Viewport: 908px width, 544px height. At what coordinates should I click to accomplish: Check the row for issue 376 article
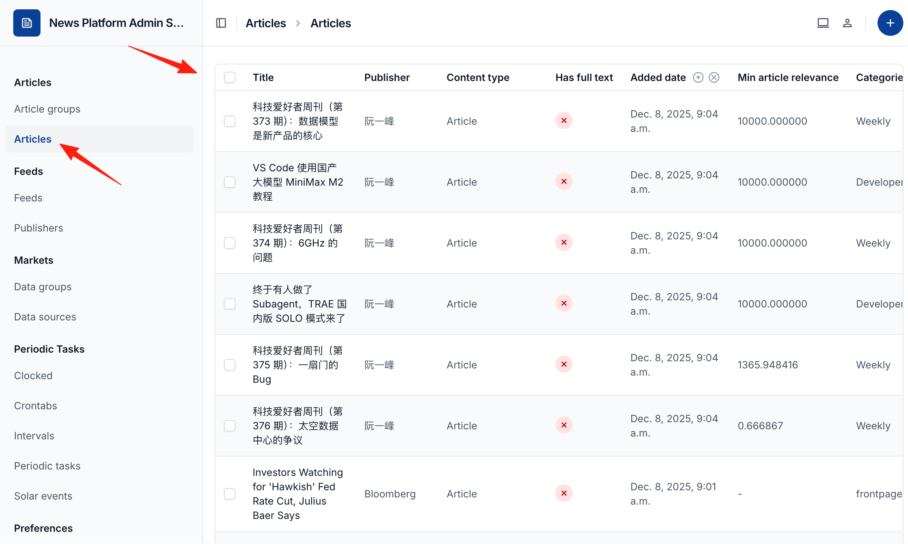(230, 425)
